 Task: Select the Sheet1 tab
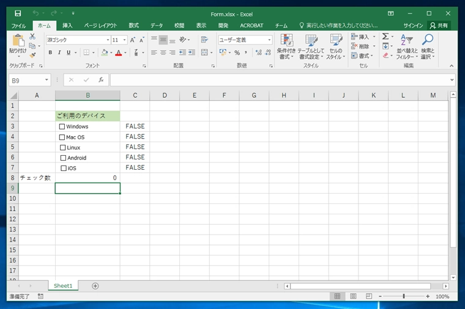tap(63, 286)
